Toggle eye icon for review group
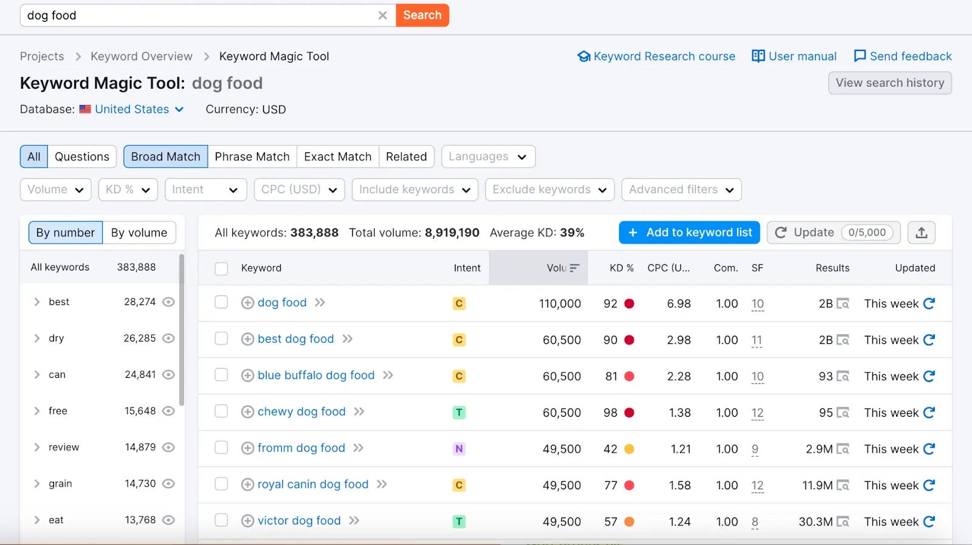972x545 pixels. 169,447
